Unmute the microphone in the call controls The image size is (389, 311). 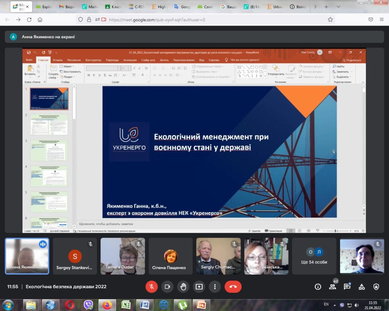coord(152,287)
